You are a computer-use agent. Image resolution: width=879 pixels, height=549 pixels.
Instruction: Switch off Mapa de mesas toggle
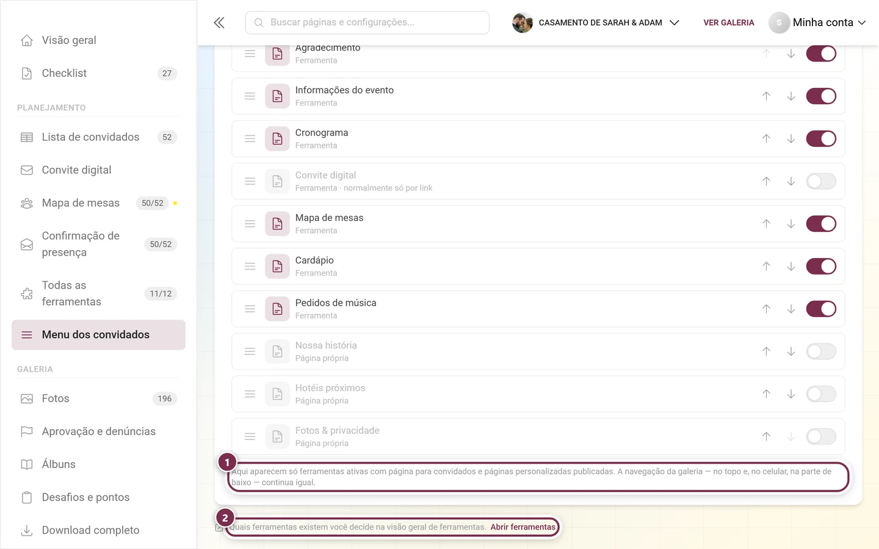point(821,224)
